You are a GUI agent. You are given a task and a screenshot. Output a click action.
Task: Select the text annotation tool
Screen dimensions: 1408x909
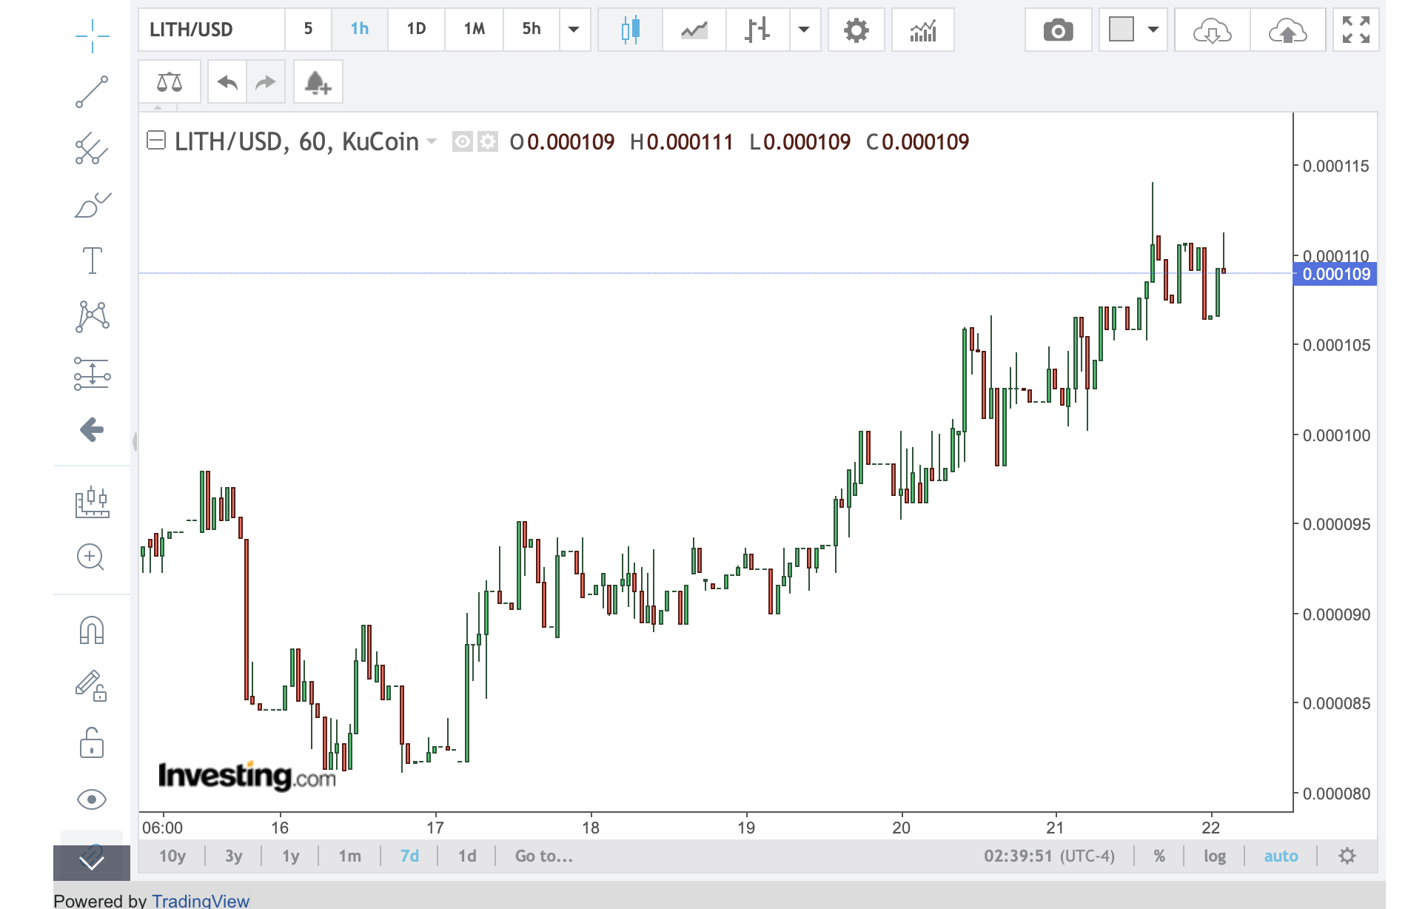coord(92,261)
